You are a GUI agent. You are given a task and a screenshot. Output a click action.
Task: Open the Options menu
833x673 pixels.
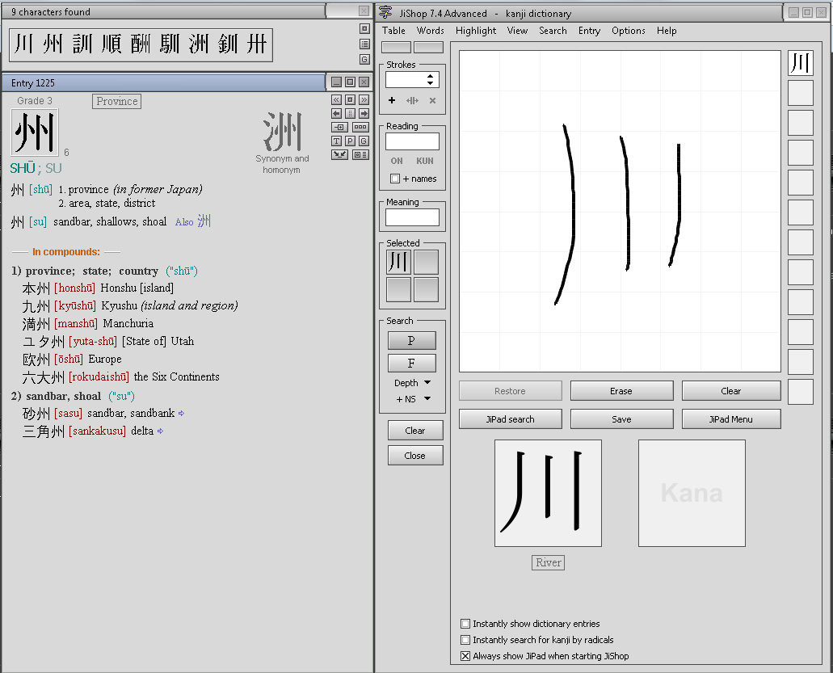628,31
